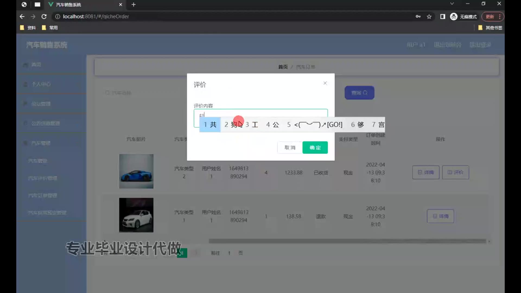Screen dimensions: 521x293
Task: Close the 评价 dialog with the X icon
Action: click(x=325, y=83)
